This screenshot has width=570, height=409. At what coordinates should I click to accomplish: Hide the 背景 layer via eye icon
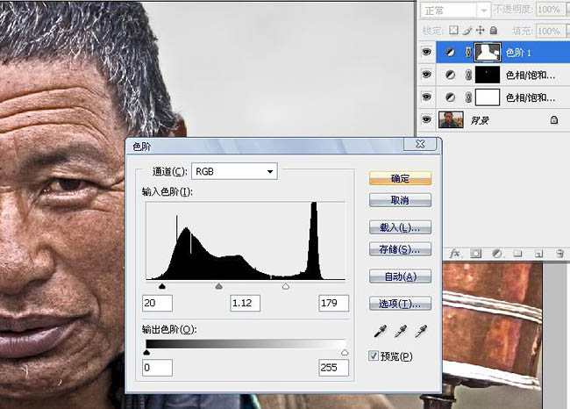click(x=427, y=118)
